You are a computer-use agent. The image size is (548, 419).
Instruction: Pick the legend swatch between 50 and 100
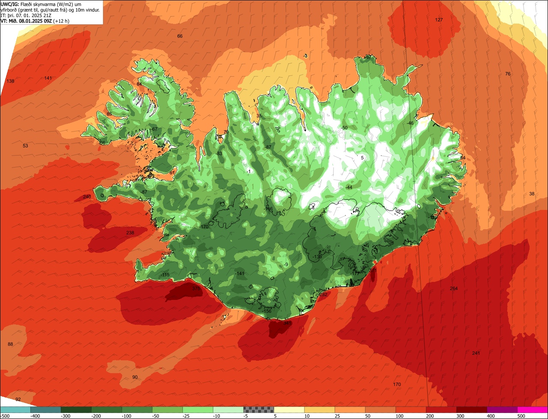click(380, 410)
